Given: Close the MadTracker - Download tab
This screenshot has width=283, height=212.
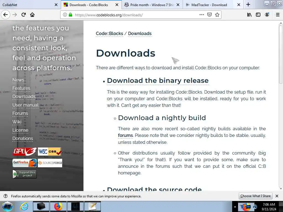Looking at the screenshot, I should [239, 5].
